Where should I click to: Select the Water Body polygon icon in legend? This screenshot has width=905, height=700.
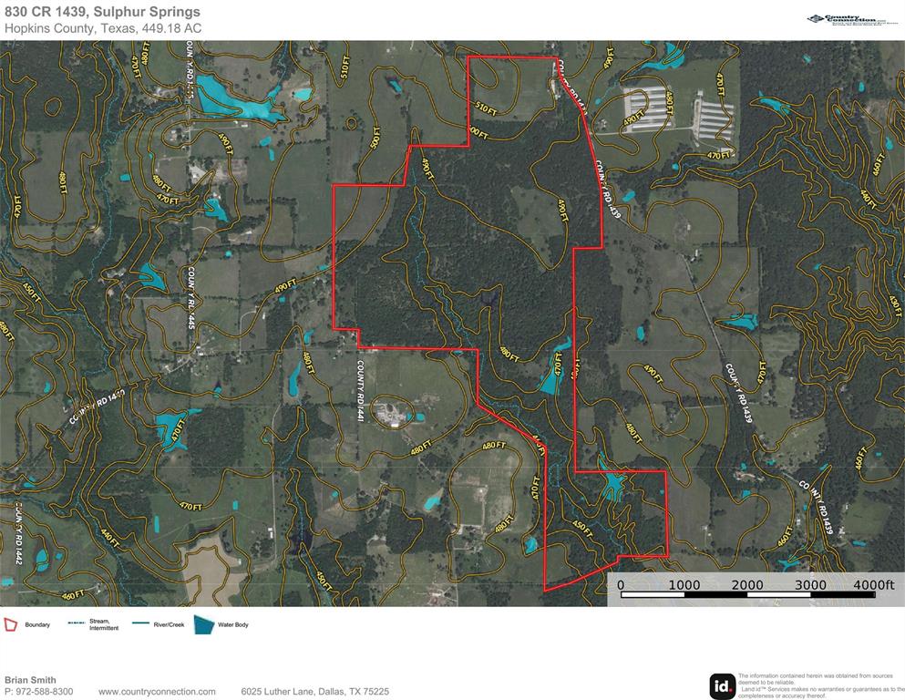[202, 623]
